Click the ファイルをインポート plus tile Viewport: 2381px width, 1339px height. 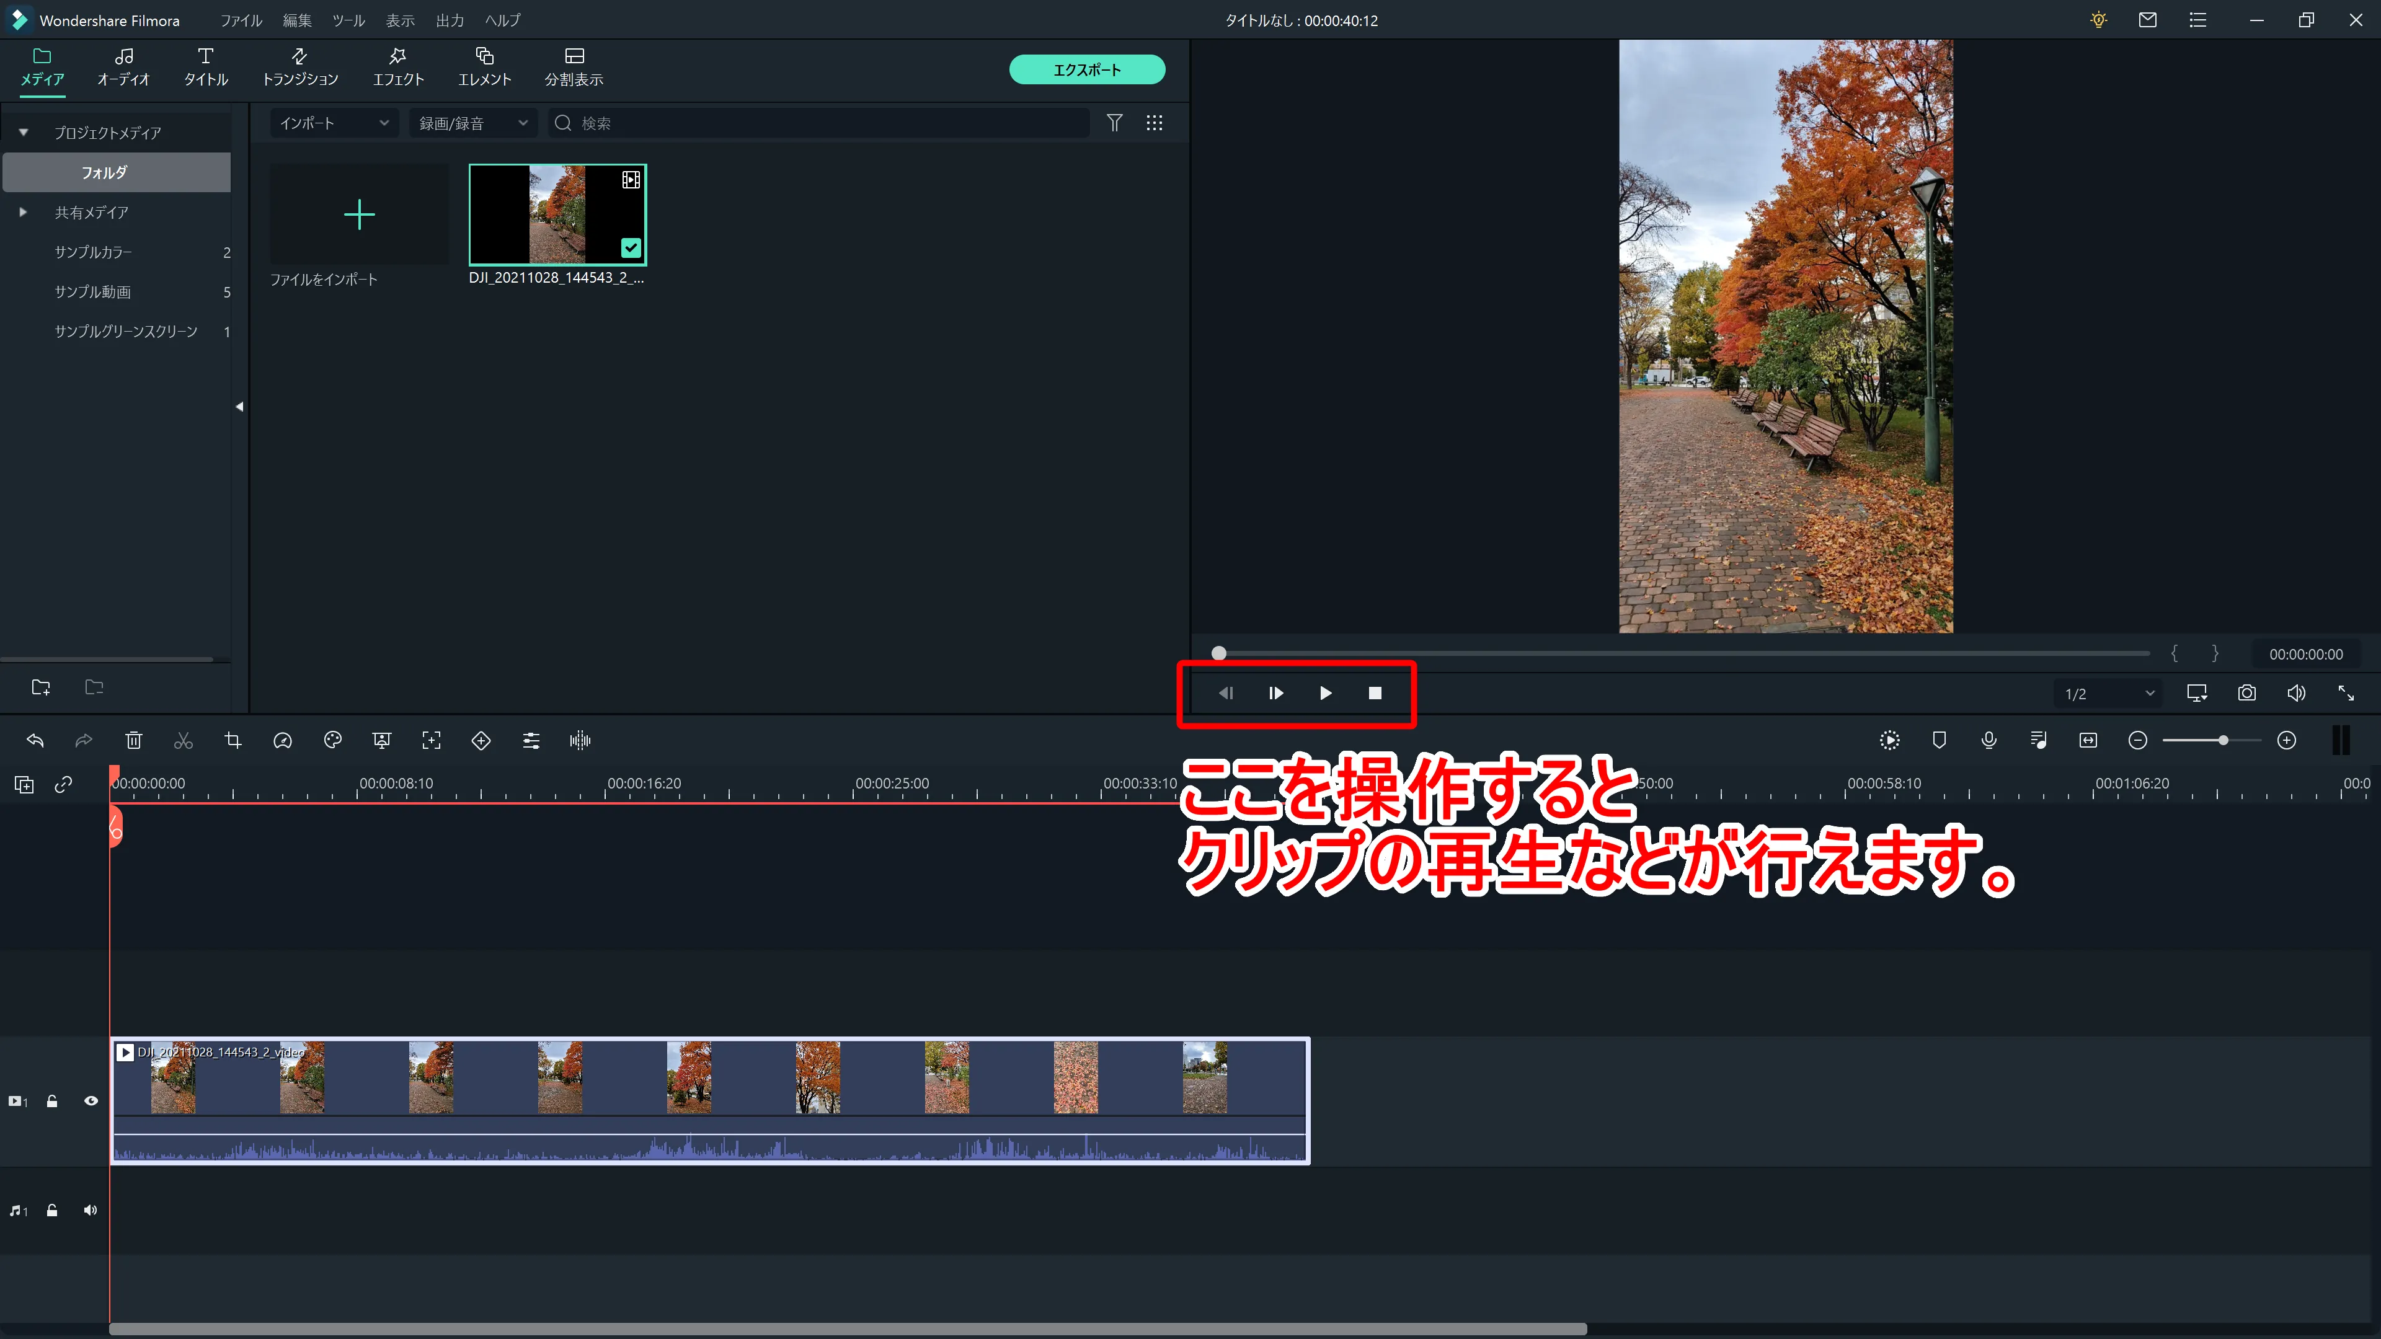coord(360,214)
